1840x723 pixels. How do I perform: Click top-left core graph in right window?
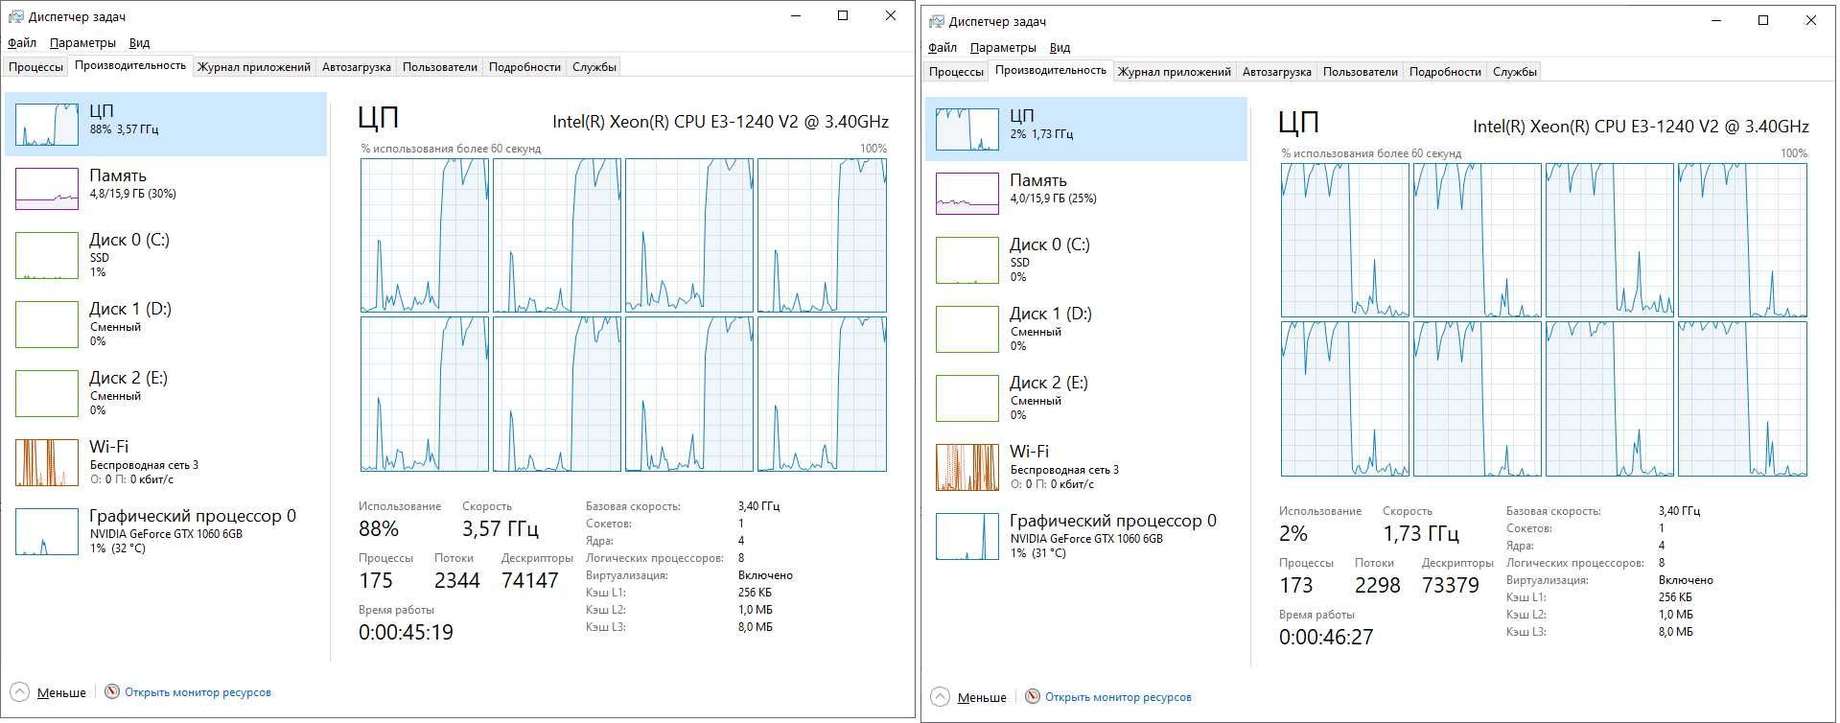click(1345, 240)
